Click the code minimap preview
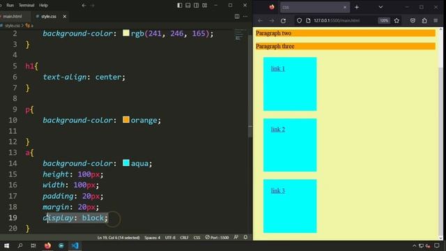Screen dimensions: 446x251 tap(240, 34)
